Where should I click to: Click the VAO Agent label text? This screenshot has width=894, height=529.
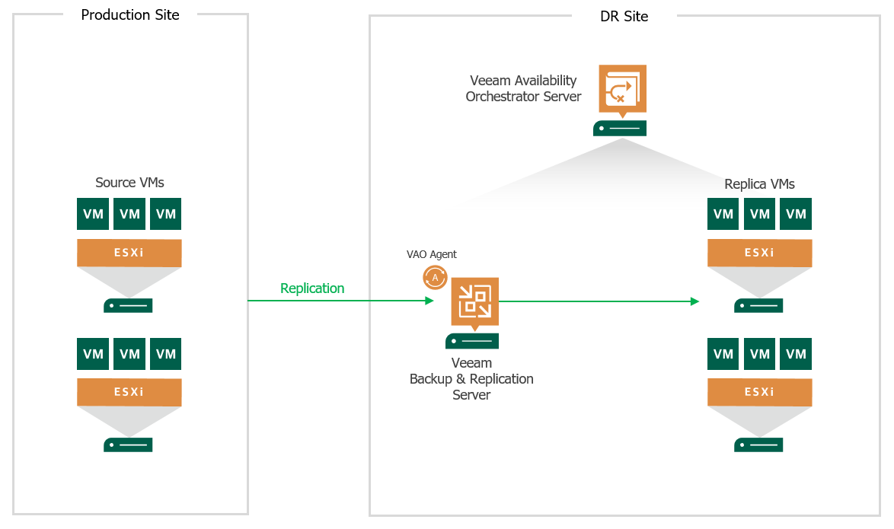point(432,254)
